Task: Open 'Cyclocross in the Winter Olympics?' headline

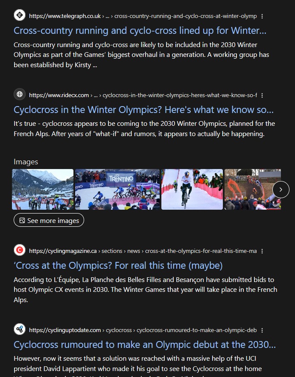Action: [x=143, y=110]
